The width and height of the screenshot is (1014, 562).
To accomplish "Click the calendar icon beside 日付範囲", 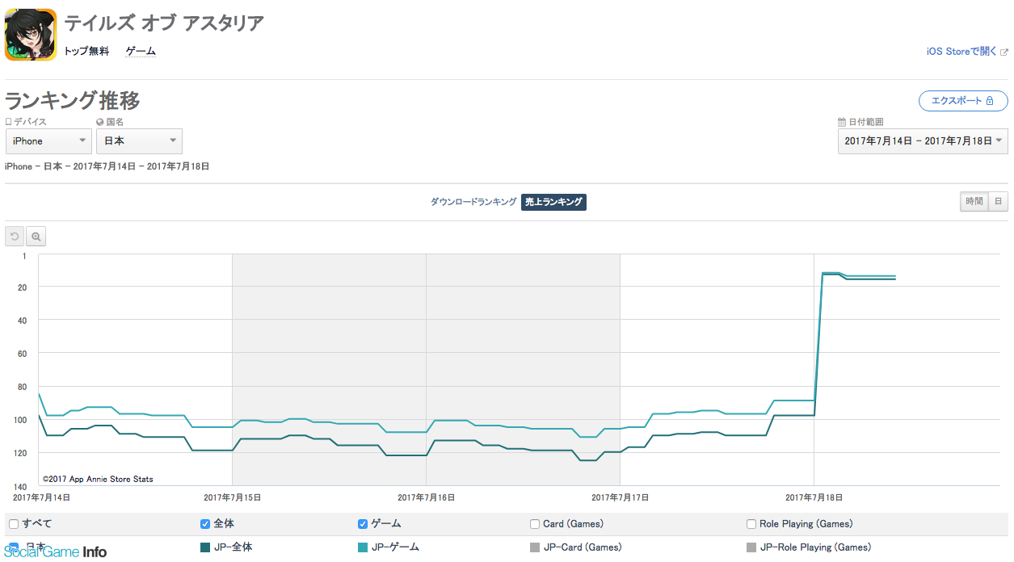I will click(x=842, y=122).
